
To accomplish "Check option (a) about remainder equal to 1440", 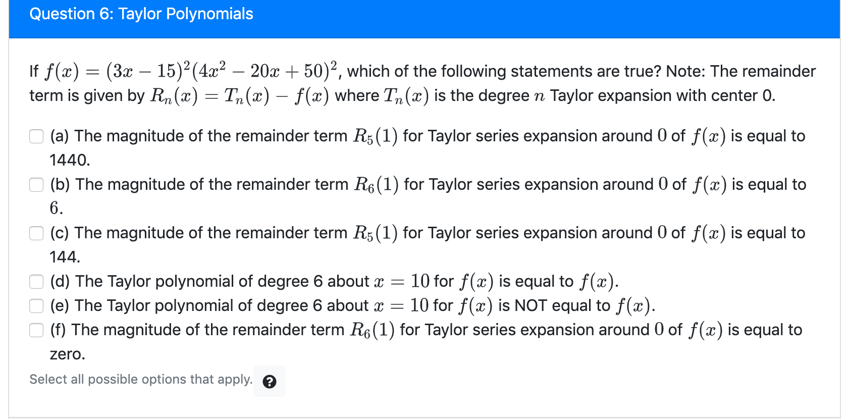I will [36, 136].
